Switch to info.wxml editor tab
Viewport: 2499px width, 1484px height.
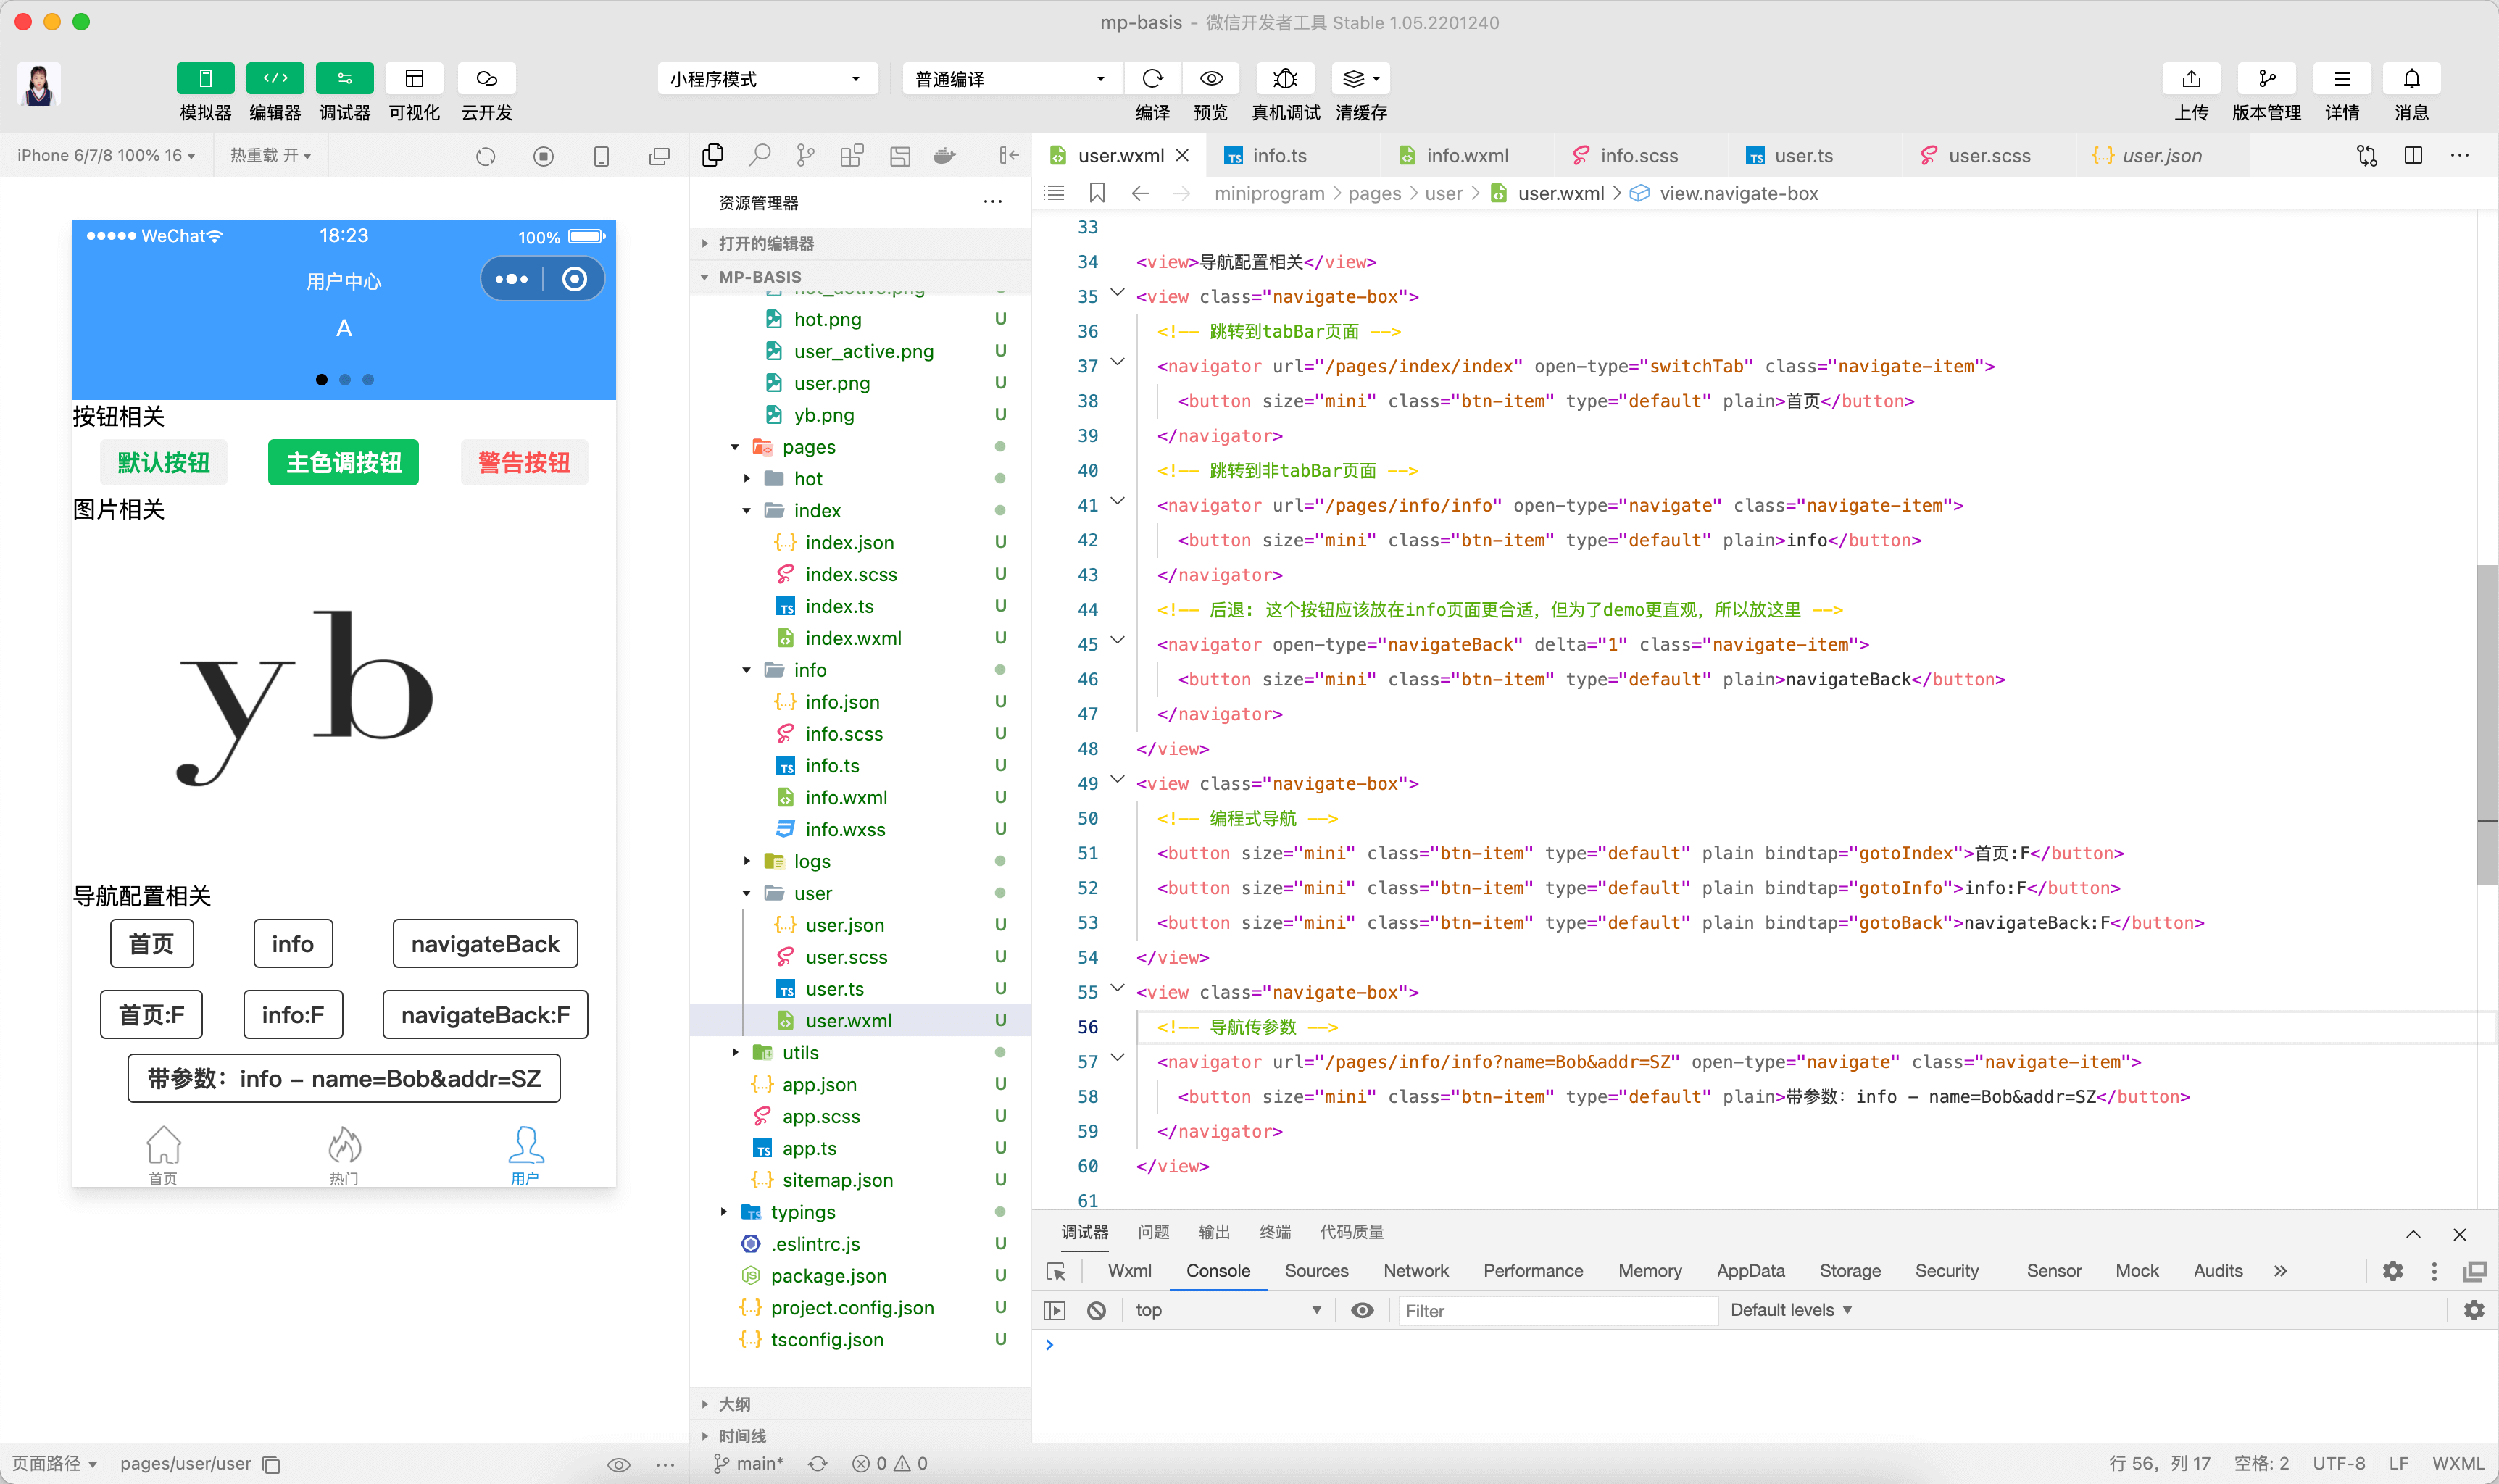pos(1467,155)
